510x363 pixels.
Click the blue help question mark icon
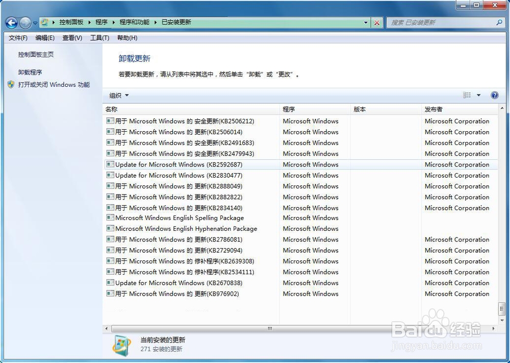(494, 95)
